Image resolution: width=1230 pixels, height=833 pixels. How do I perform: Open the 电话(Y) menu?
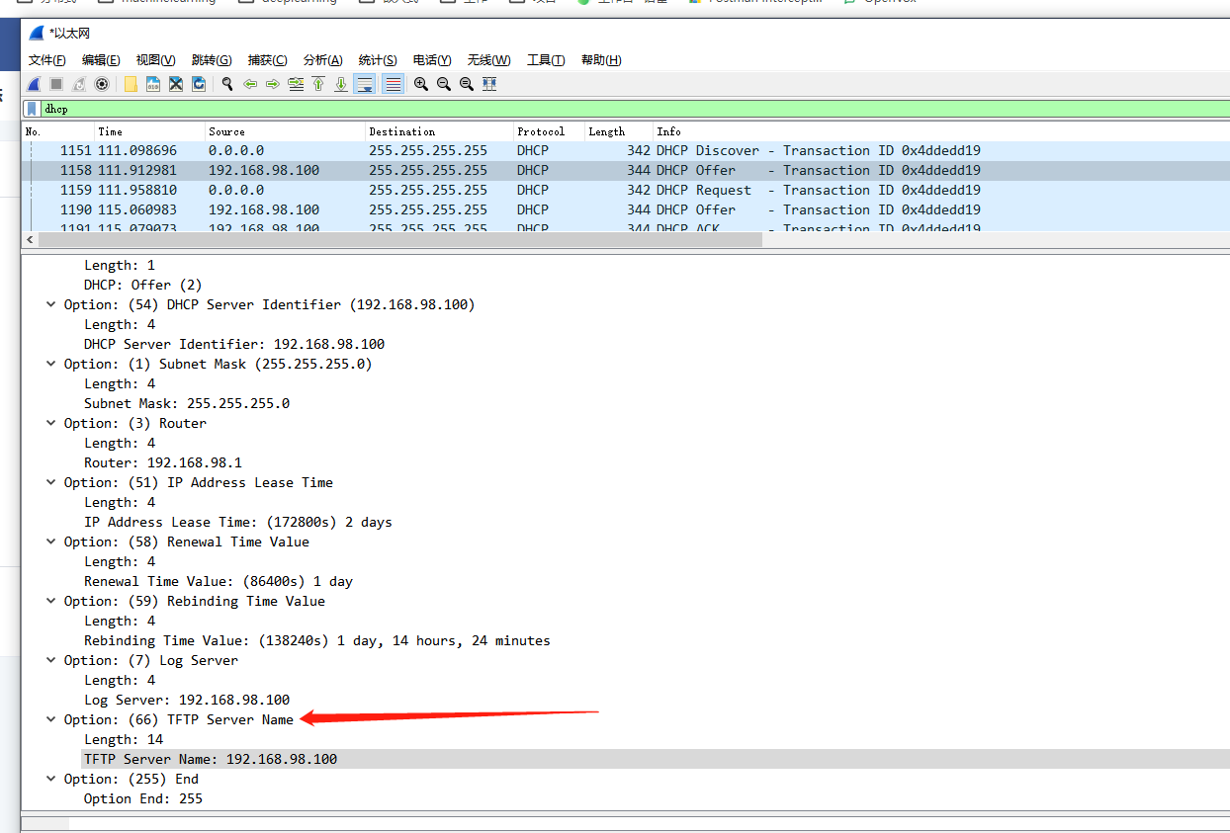click(x=432, y=60)
